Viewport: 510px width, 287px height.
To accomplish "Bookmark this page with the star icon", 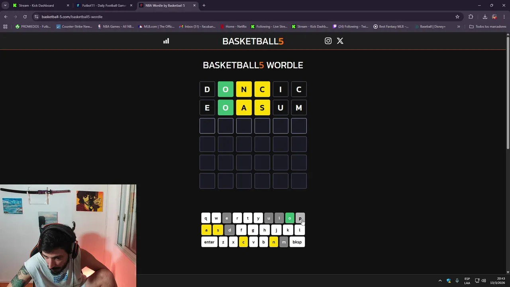I will coord(457,17).
